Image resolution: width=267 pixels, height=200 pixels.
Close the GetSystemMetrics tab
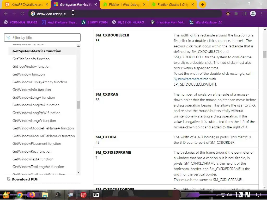[96, 5]
